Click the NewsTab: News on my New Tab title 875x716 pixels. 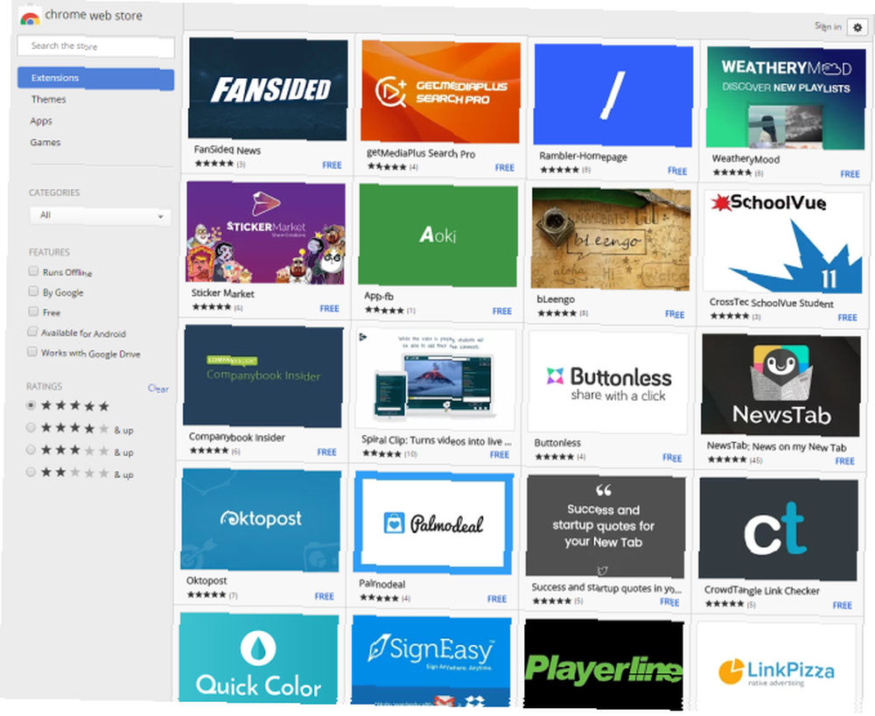pos(777,446)
